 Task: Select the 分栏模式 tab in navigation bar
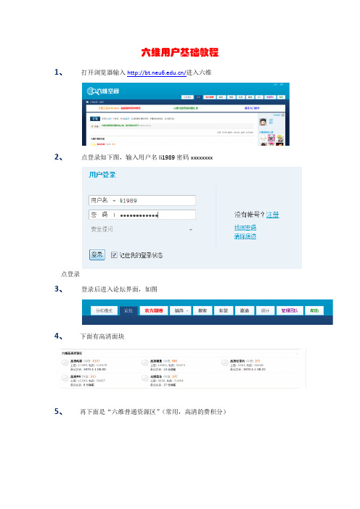click(104, 310)
